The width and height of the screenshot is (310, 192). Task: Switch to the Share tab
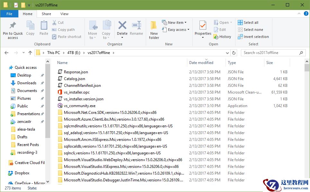click(46, 14)
